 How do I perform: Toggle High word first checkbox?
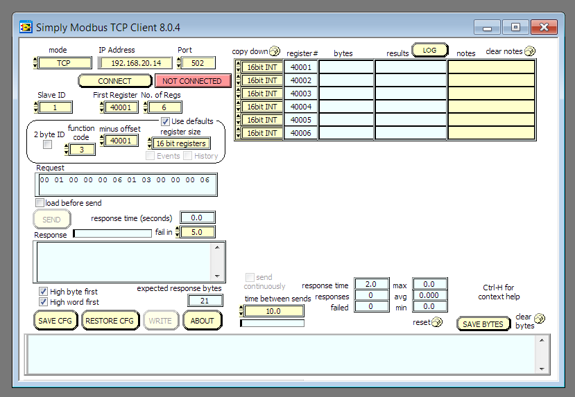tap(43, 302)
